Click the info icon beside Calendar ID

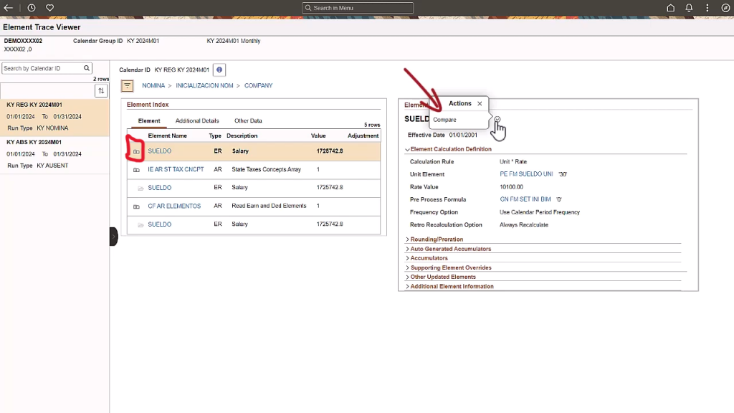pyautogui.click(x=219, y=70)
